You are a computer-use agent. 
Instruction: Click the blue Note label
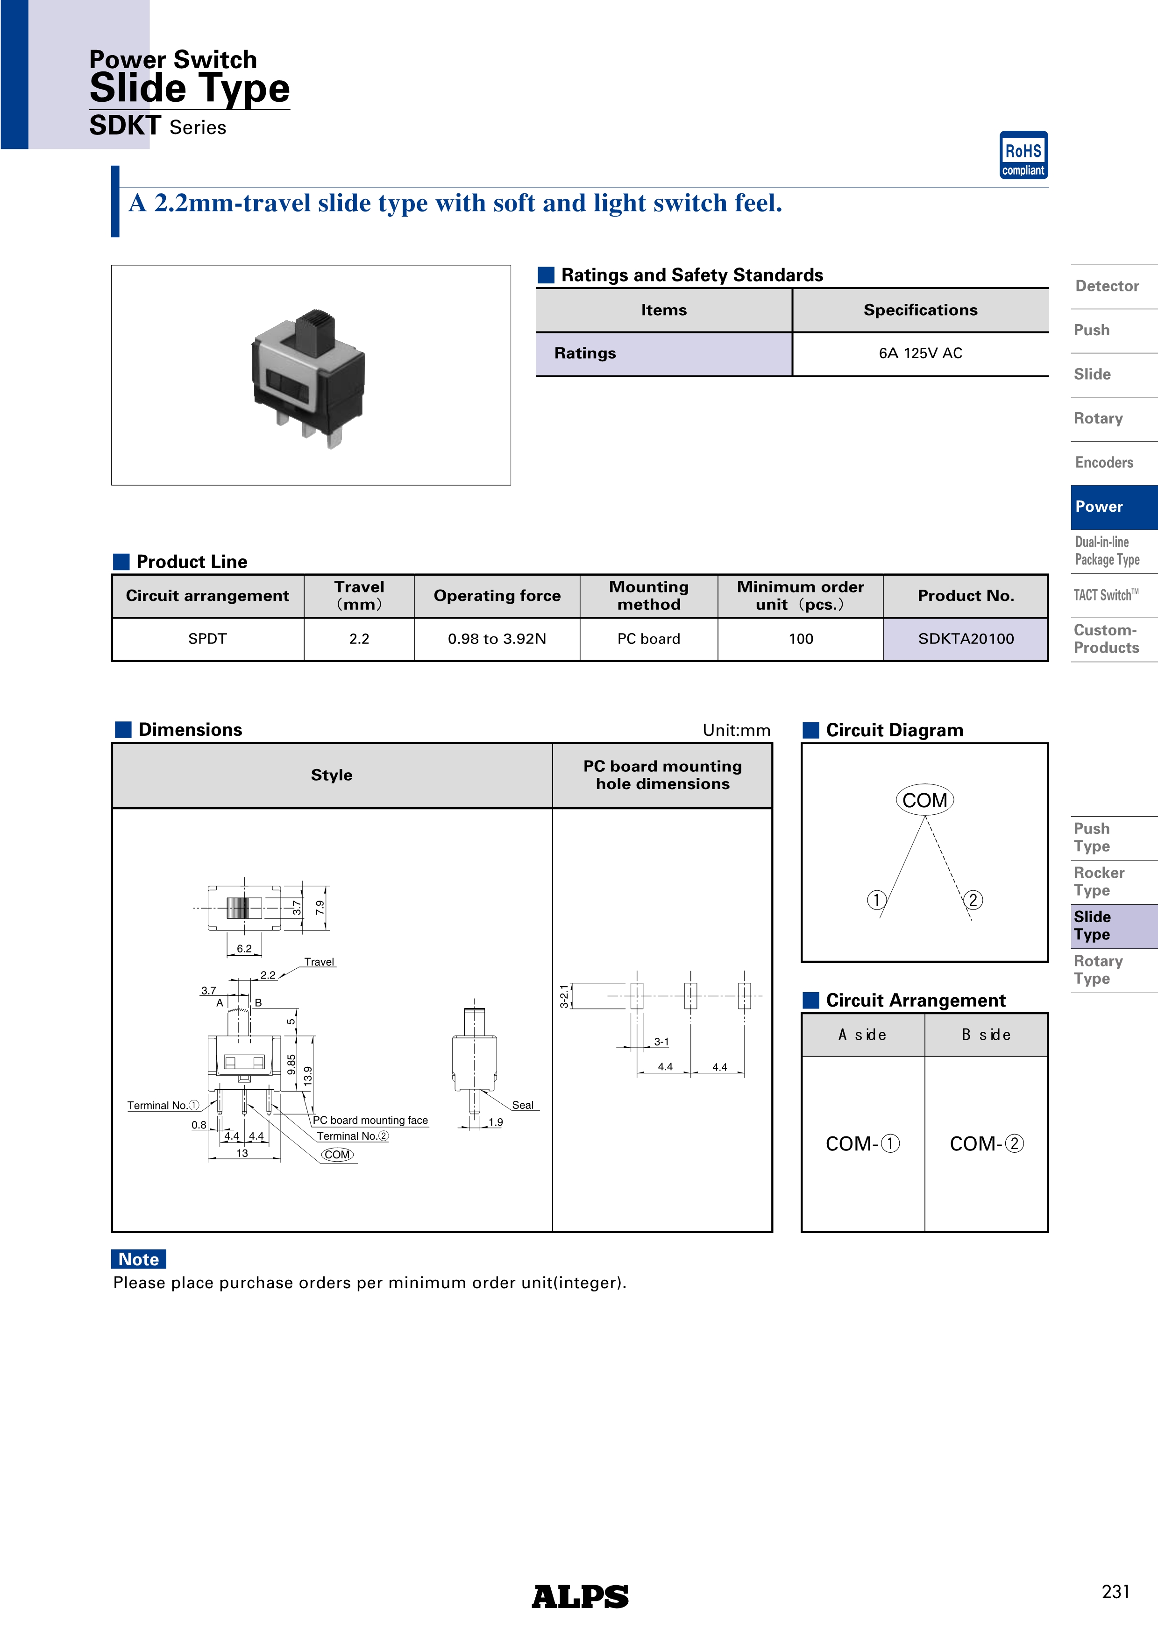[138, 1259]
